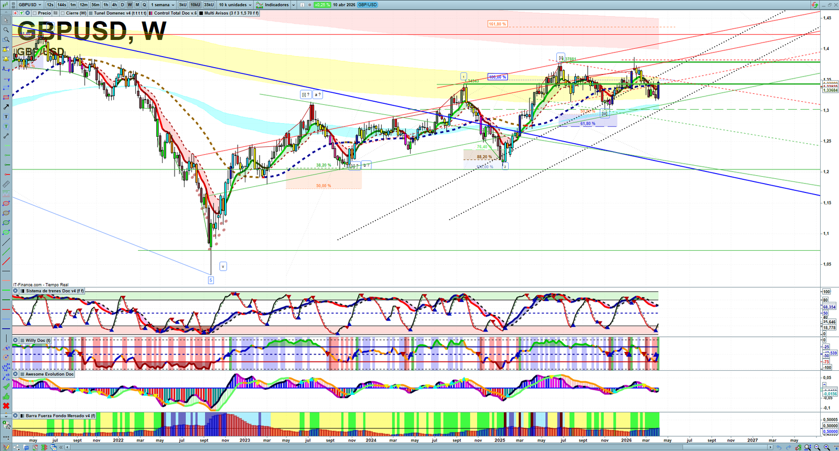
Task: Click the green thumbs-up icon
Action: click(6, 396)
